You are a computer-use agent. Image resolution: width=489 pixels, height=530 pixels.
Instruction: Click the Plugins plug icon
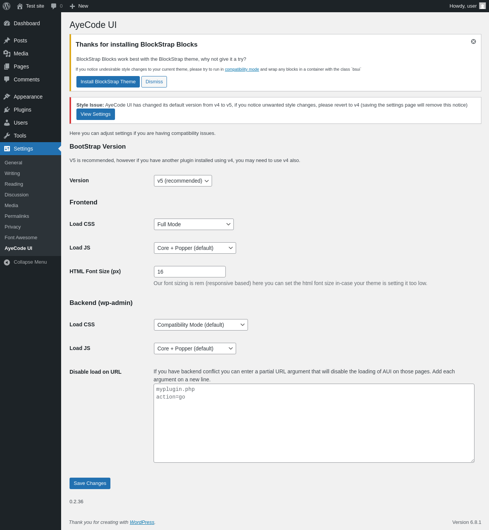tap(7, 110)
